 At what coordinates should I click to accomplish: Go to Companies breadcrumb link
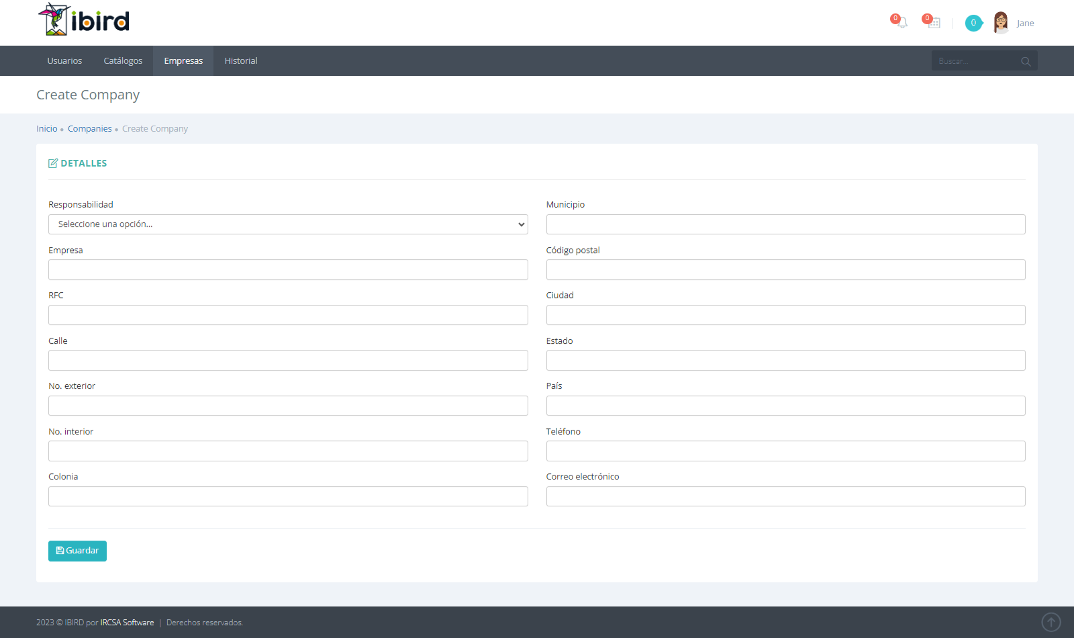pyautogui.click(x=90, y=128)
